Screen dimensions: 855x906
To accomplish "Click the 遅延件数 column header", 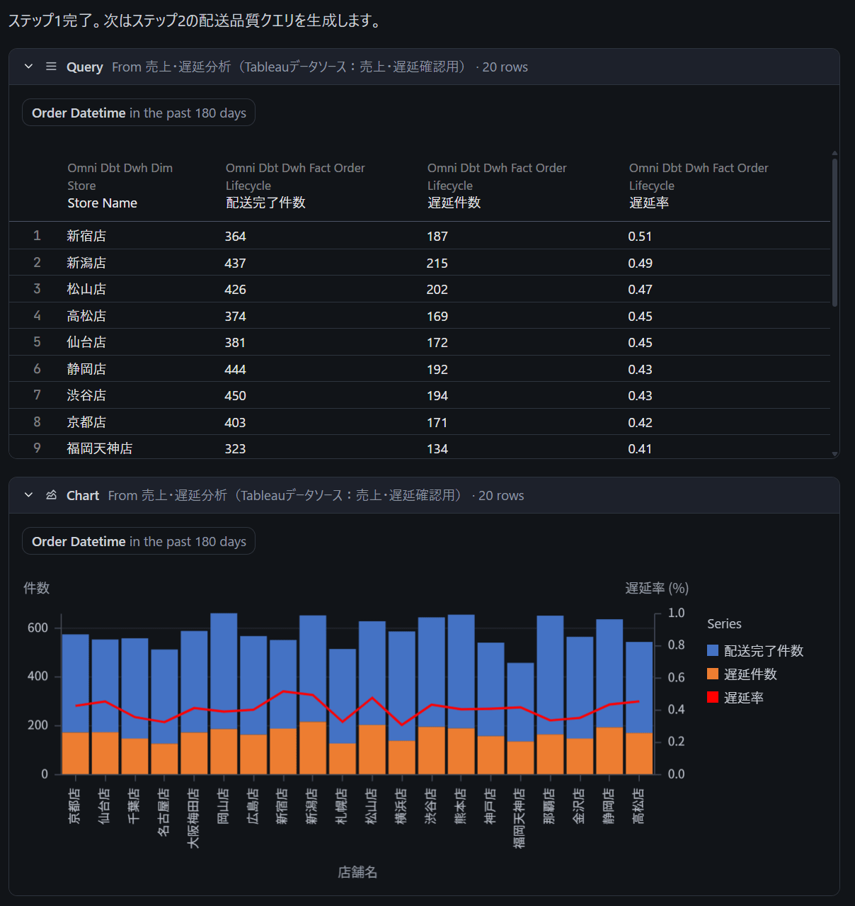I will (454, 203).
